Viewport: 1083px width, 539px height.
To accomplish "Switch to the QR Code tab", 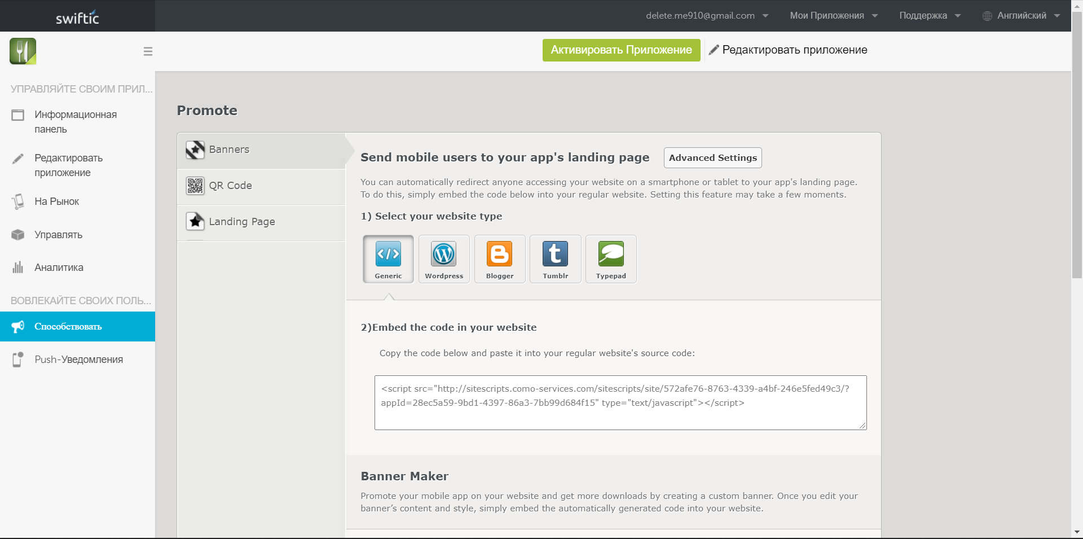I will pos(261,186).
